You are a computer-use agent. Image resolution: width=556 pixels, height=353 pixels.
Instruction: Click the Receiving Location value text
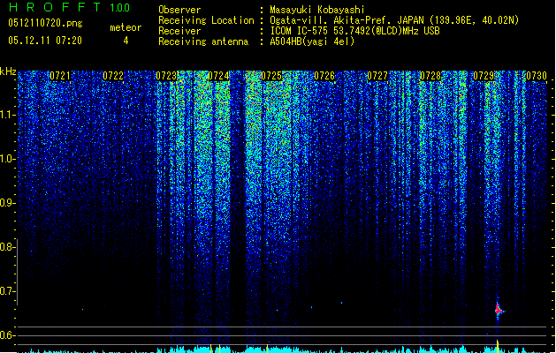click(394, 20)
